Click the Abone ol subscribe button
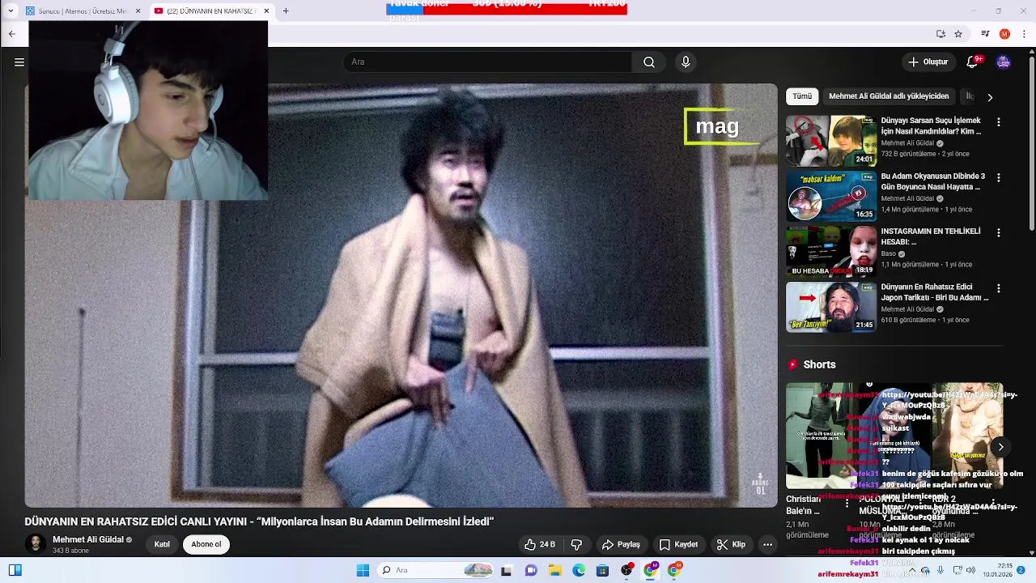 pos(206,545)
